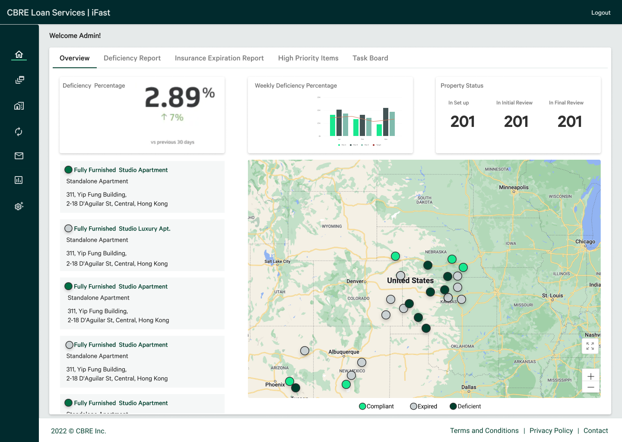Toggle the Target series in the weekly chart

pos(374,145)
